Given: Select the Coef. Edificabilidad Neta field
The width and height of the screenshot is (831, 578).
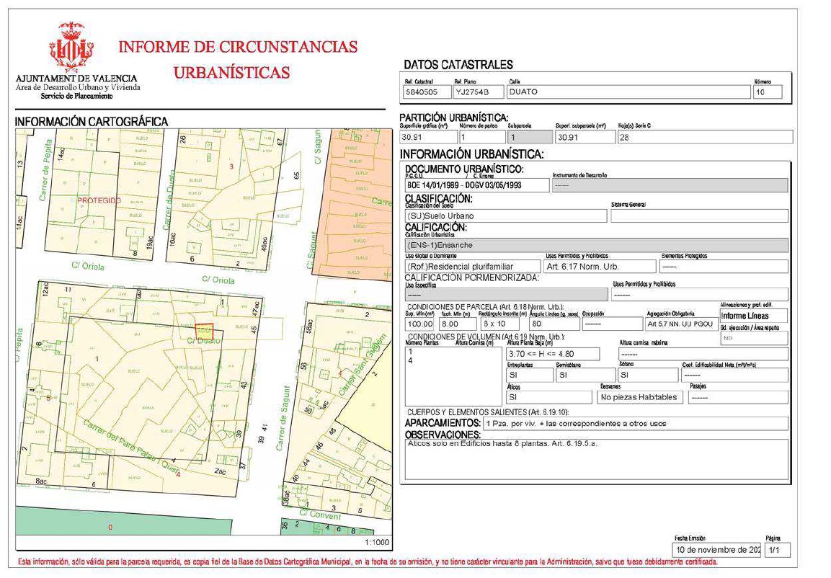Looking at the screenshot, I should 734,375.
